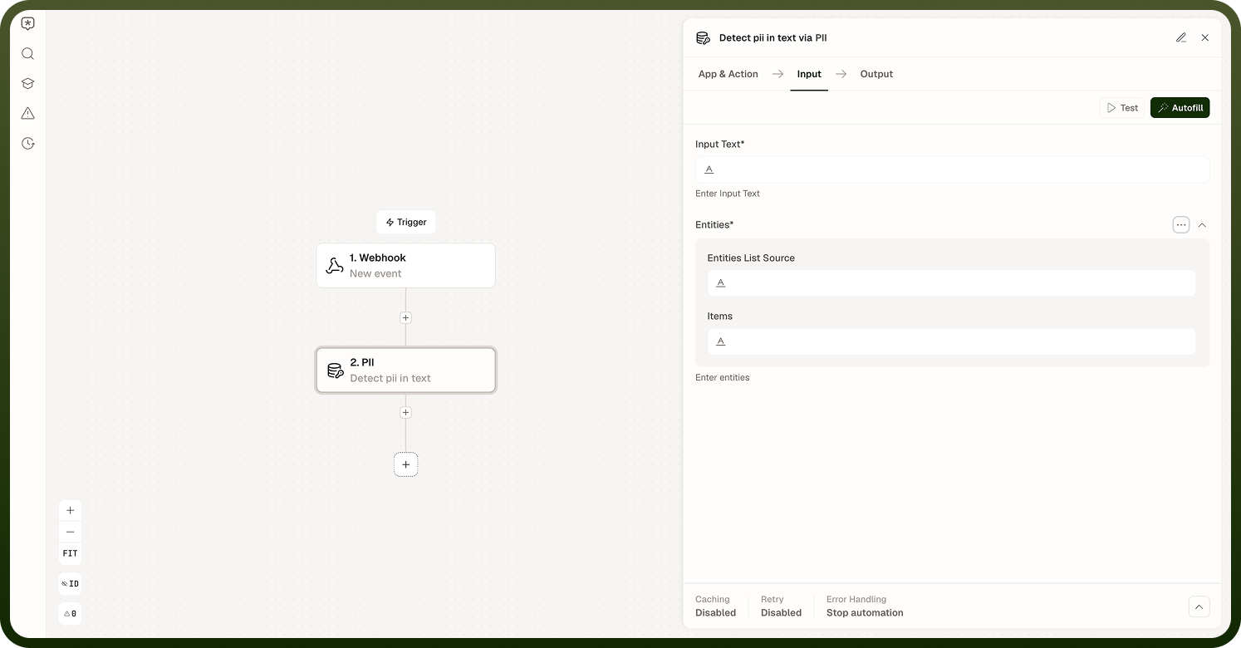The image size is (1241, 648).
Task: Switch to the App & Action tab
Action: (x=728, y=74)
